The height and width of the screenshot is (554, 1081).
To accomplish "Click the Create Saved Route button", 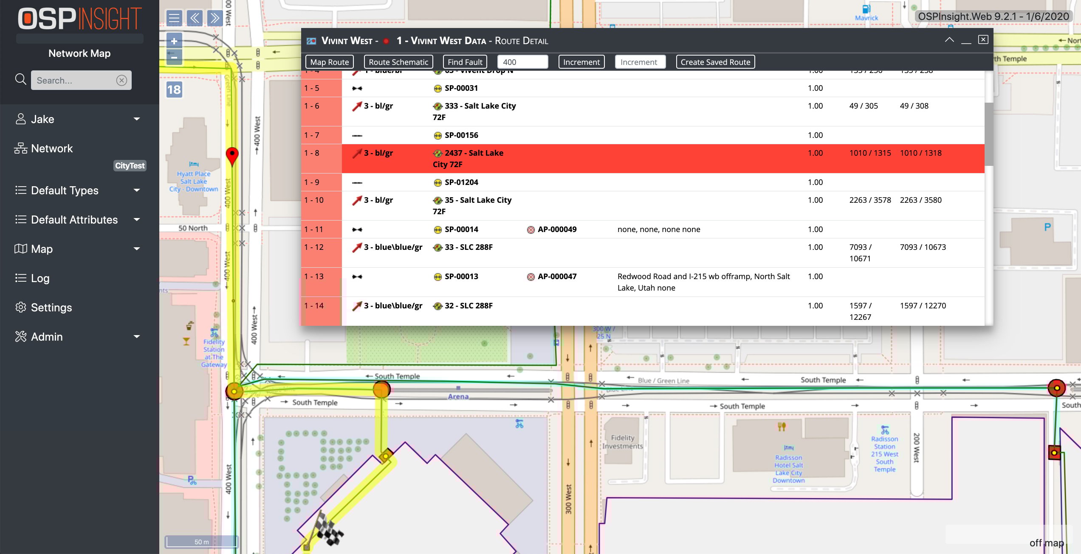I will [x=715, y=62].
